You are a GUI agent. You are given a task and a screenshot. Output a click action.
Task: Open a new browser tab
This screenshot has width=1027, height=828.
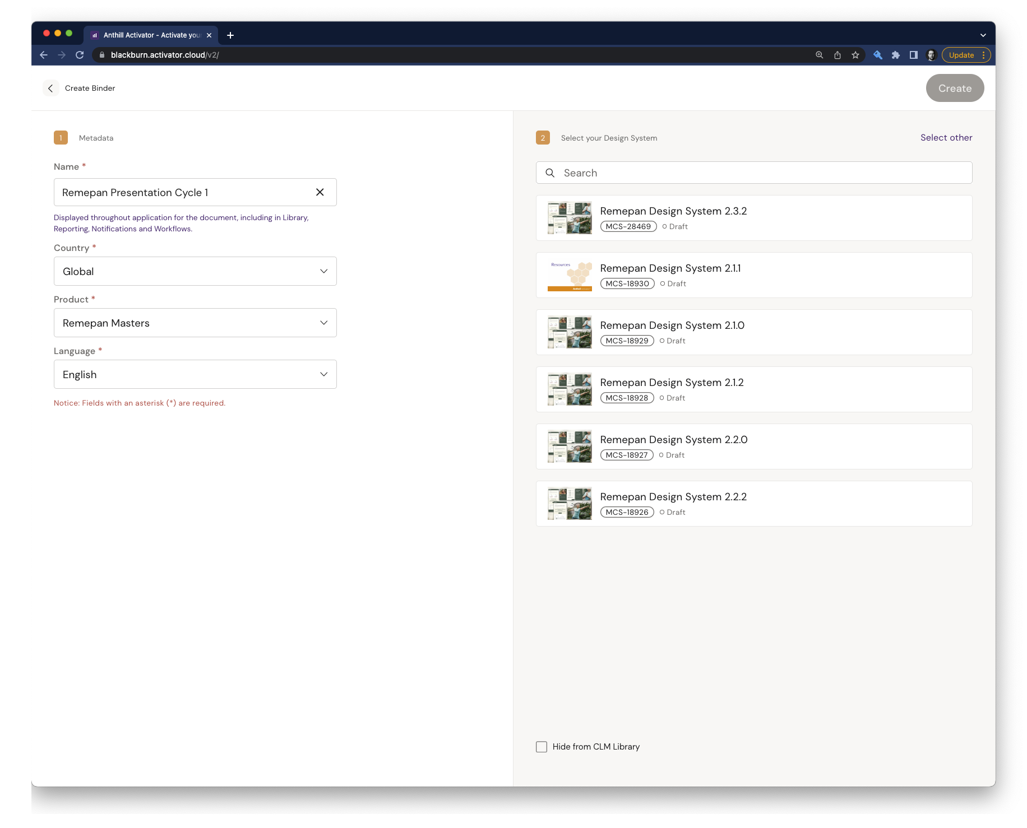click(x=230, y=35)
